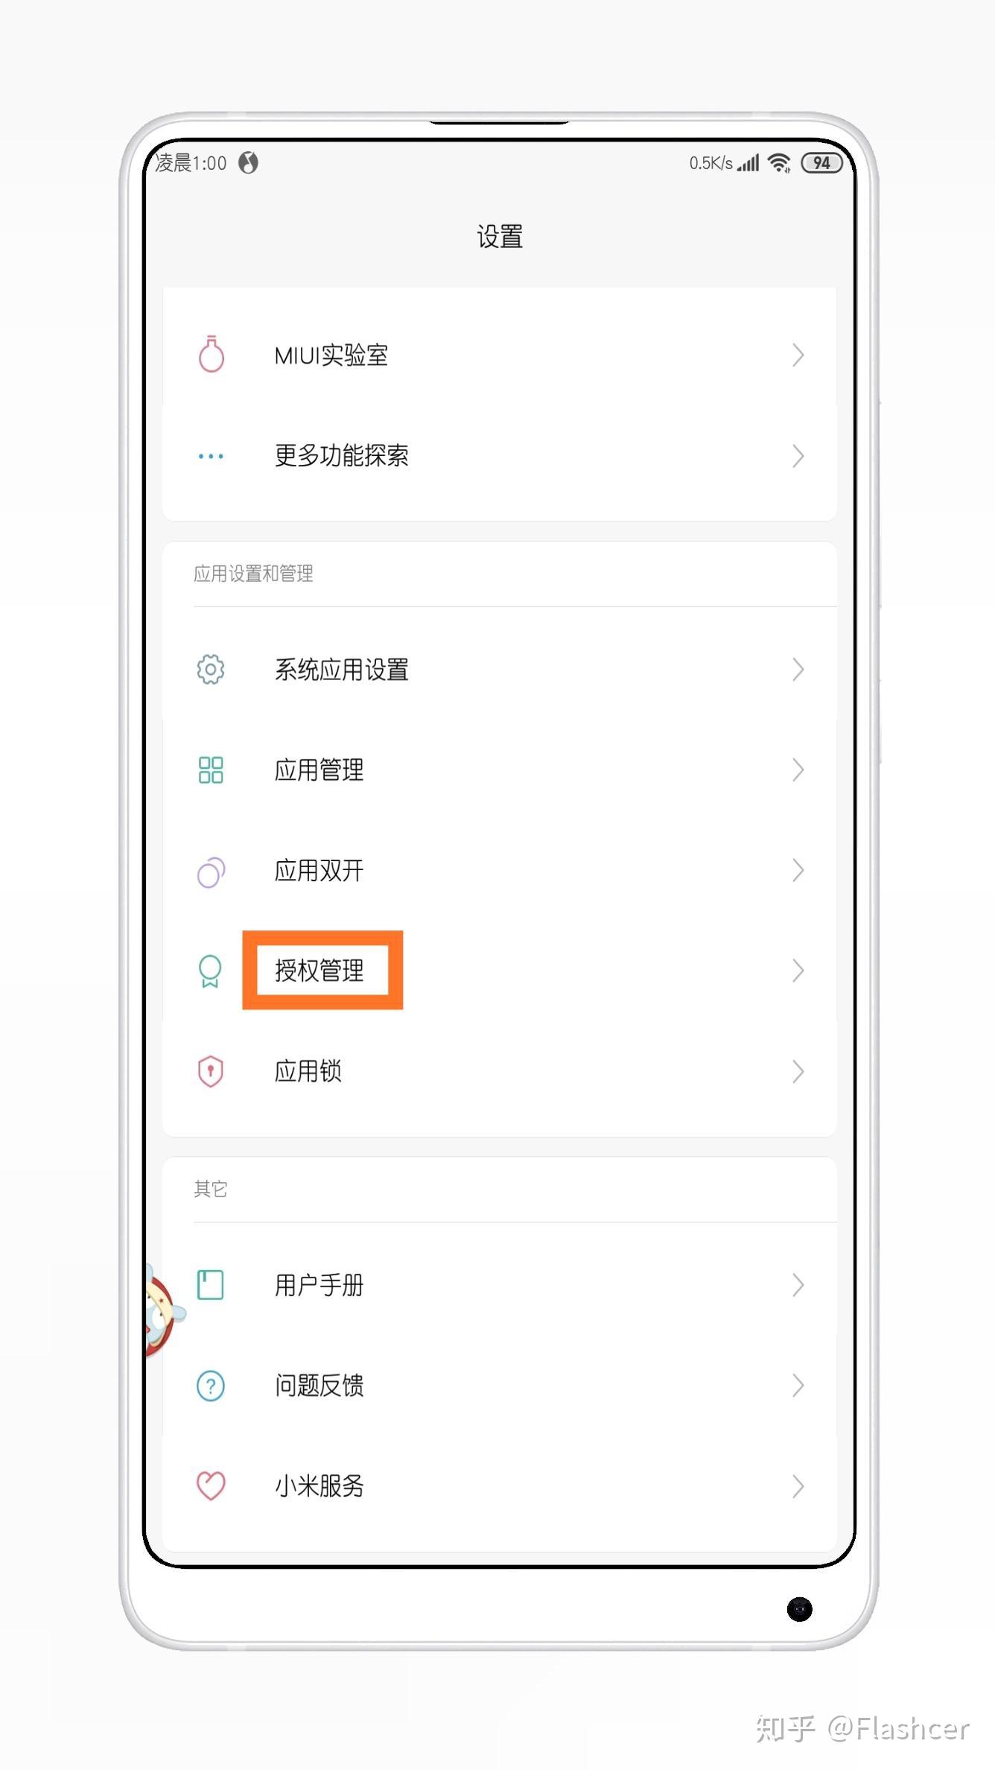The width and height of the screenshot is (995, 1770).
Task: Open the 应用双开 menu entry
Action: pos(500,870)
